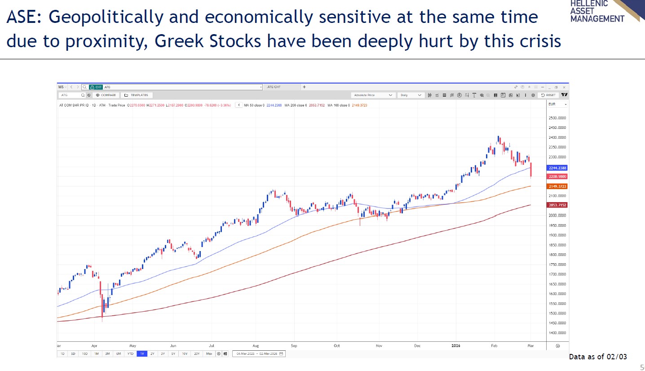The image size is (645, 371).
Task: Select the 1Y time range
Action: click(x=141, y=353)
